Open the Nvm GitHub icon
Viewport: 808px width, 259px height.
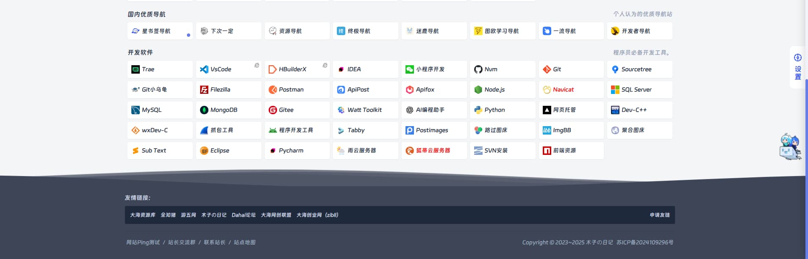478,69
